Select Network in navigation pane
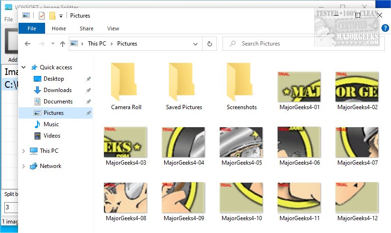The height and width of the screenshot is (233, 391). coord(50,166)
